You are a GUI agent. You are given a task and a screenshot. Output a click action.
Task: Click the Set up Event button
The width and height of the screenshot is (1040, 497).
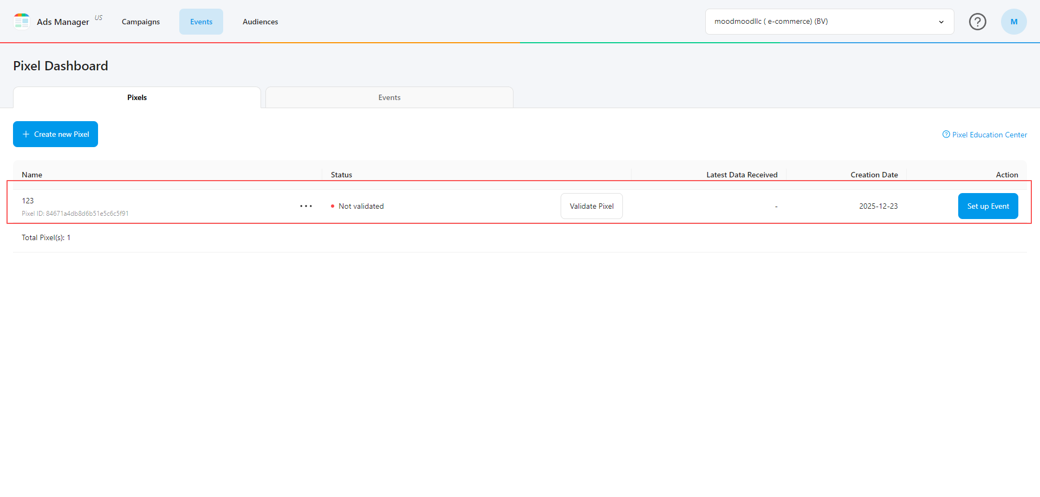point(987,206)
